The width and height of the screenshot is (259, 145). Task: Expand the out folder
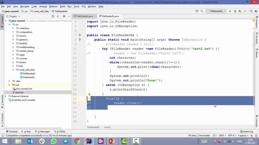[9, 85]
